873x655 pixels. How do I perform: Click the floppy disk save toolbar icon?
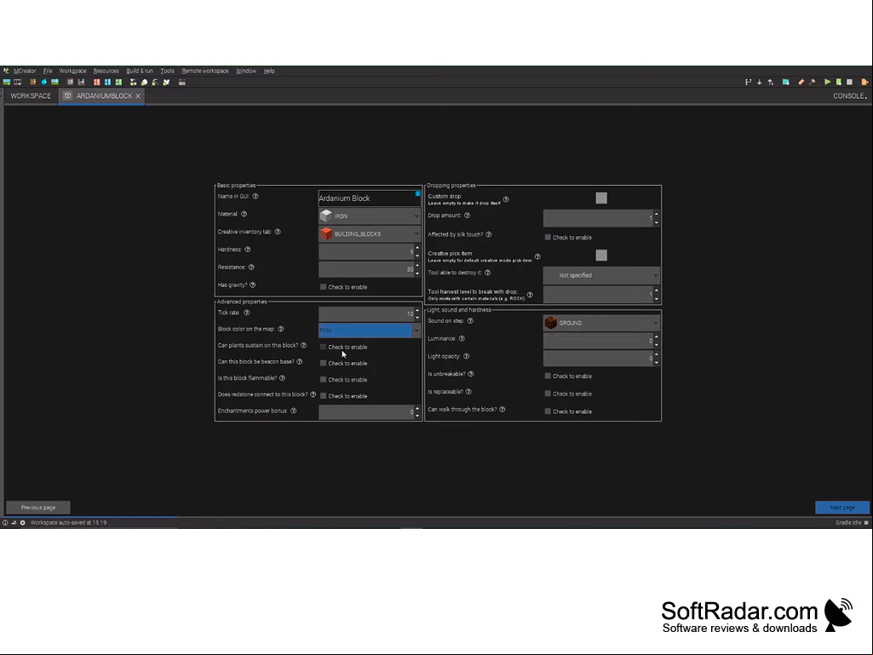81,82
